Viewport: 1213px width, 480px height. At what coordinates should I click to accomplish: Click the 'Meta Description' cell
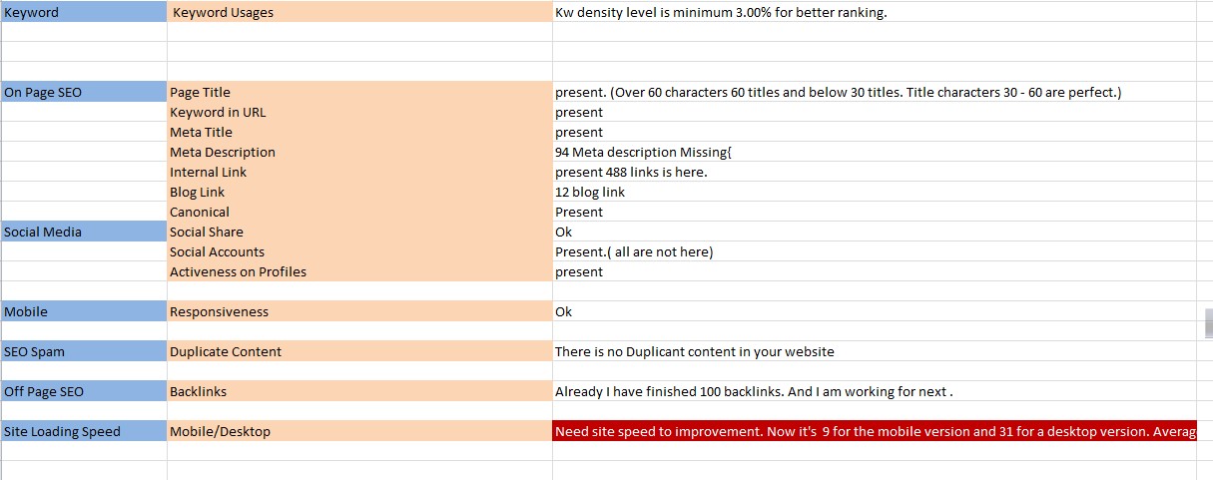coord(359,152)
